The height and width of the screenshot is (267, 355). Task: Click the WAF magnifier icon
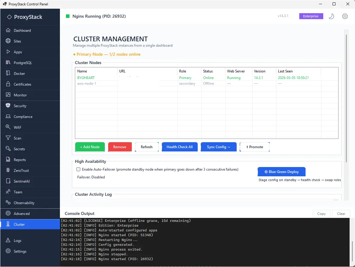pos(8,127)
